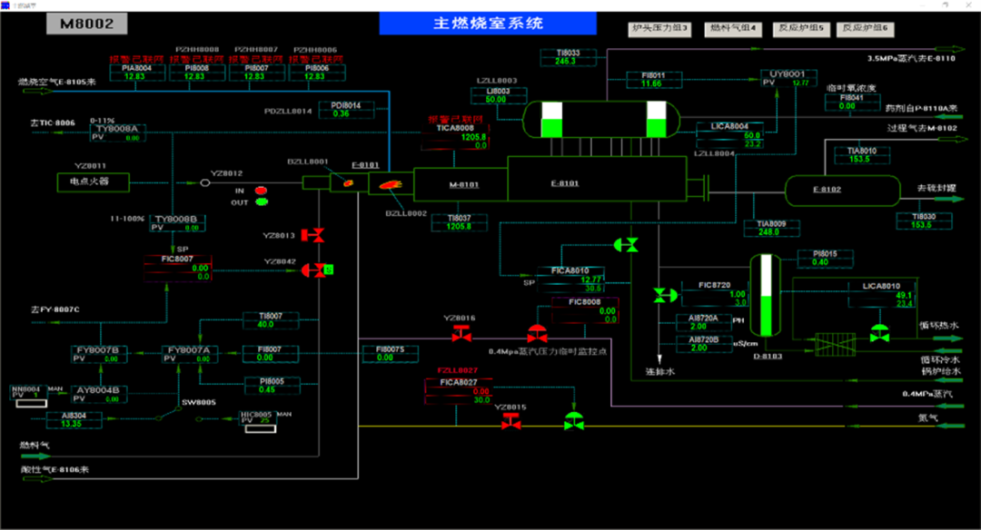Click the red control valve under FIC8008
Image resolution: width=981 pixels, height=530 pixels.
[x=537, y=334]
